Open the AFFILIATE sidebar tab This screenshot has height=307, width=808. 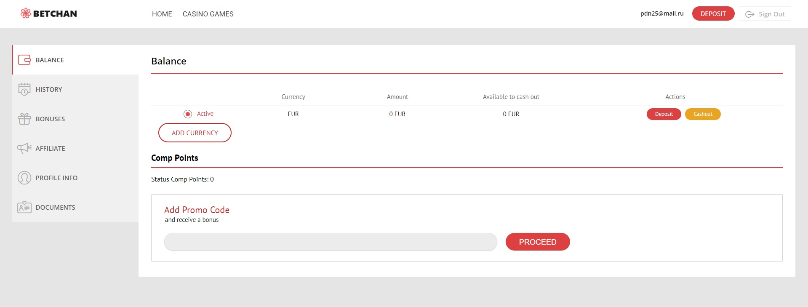(x=76, y=148)
